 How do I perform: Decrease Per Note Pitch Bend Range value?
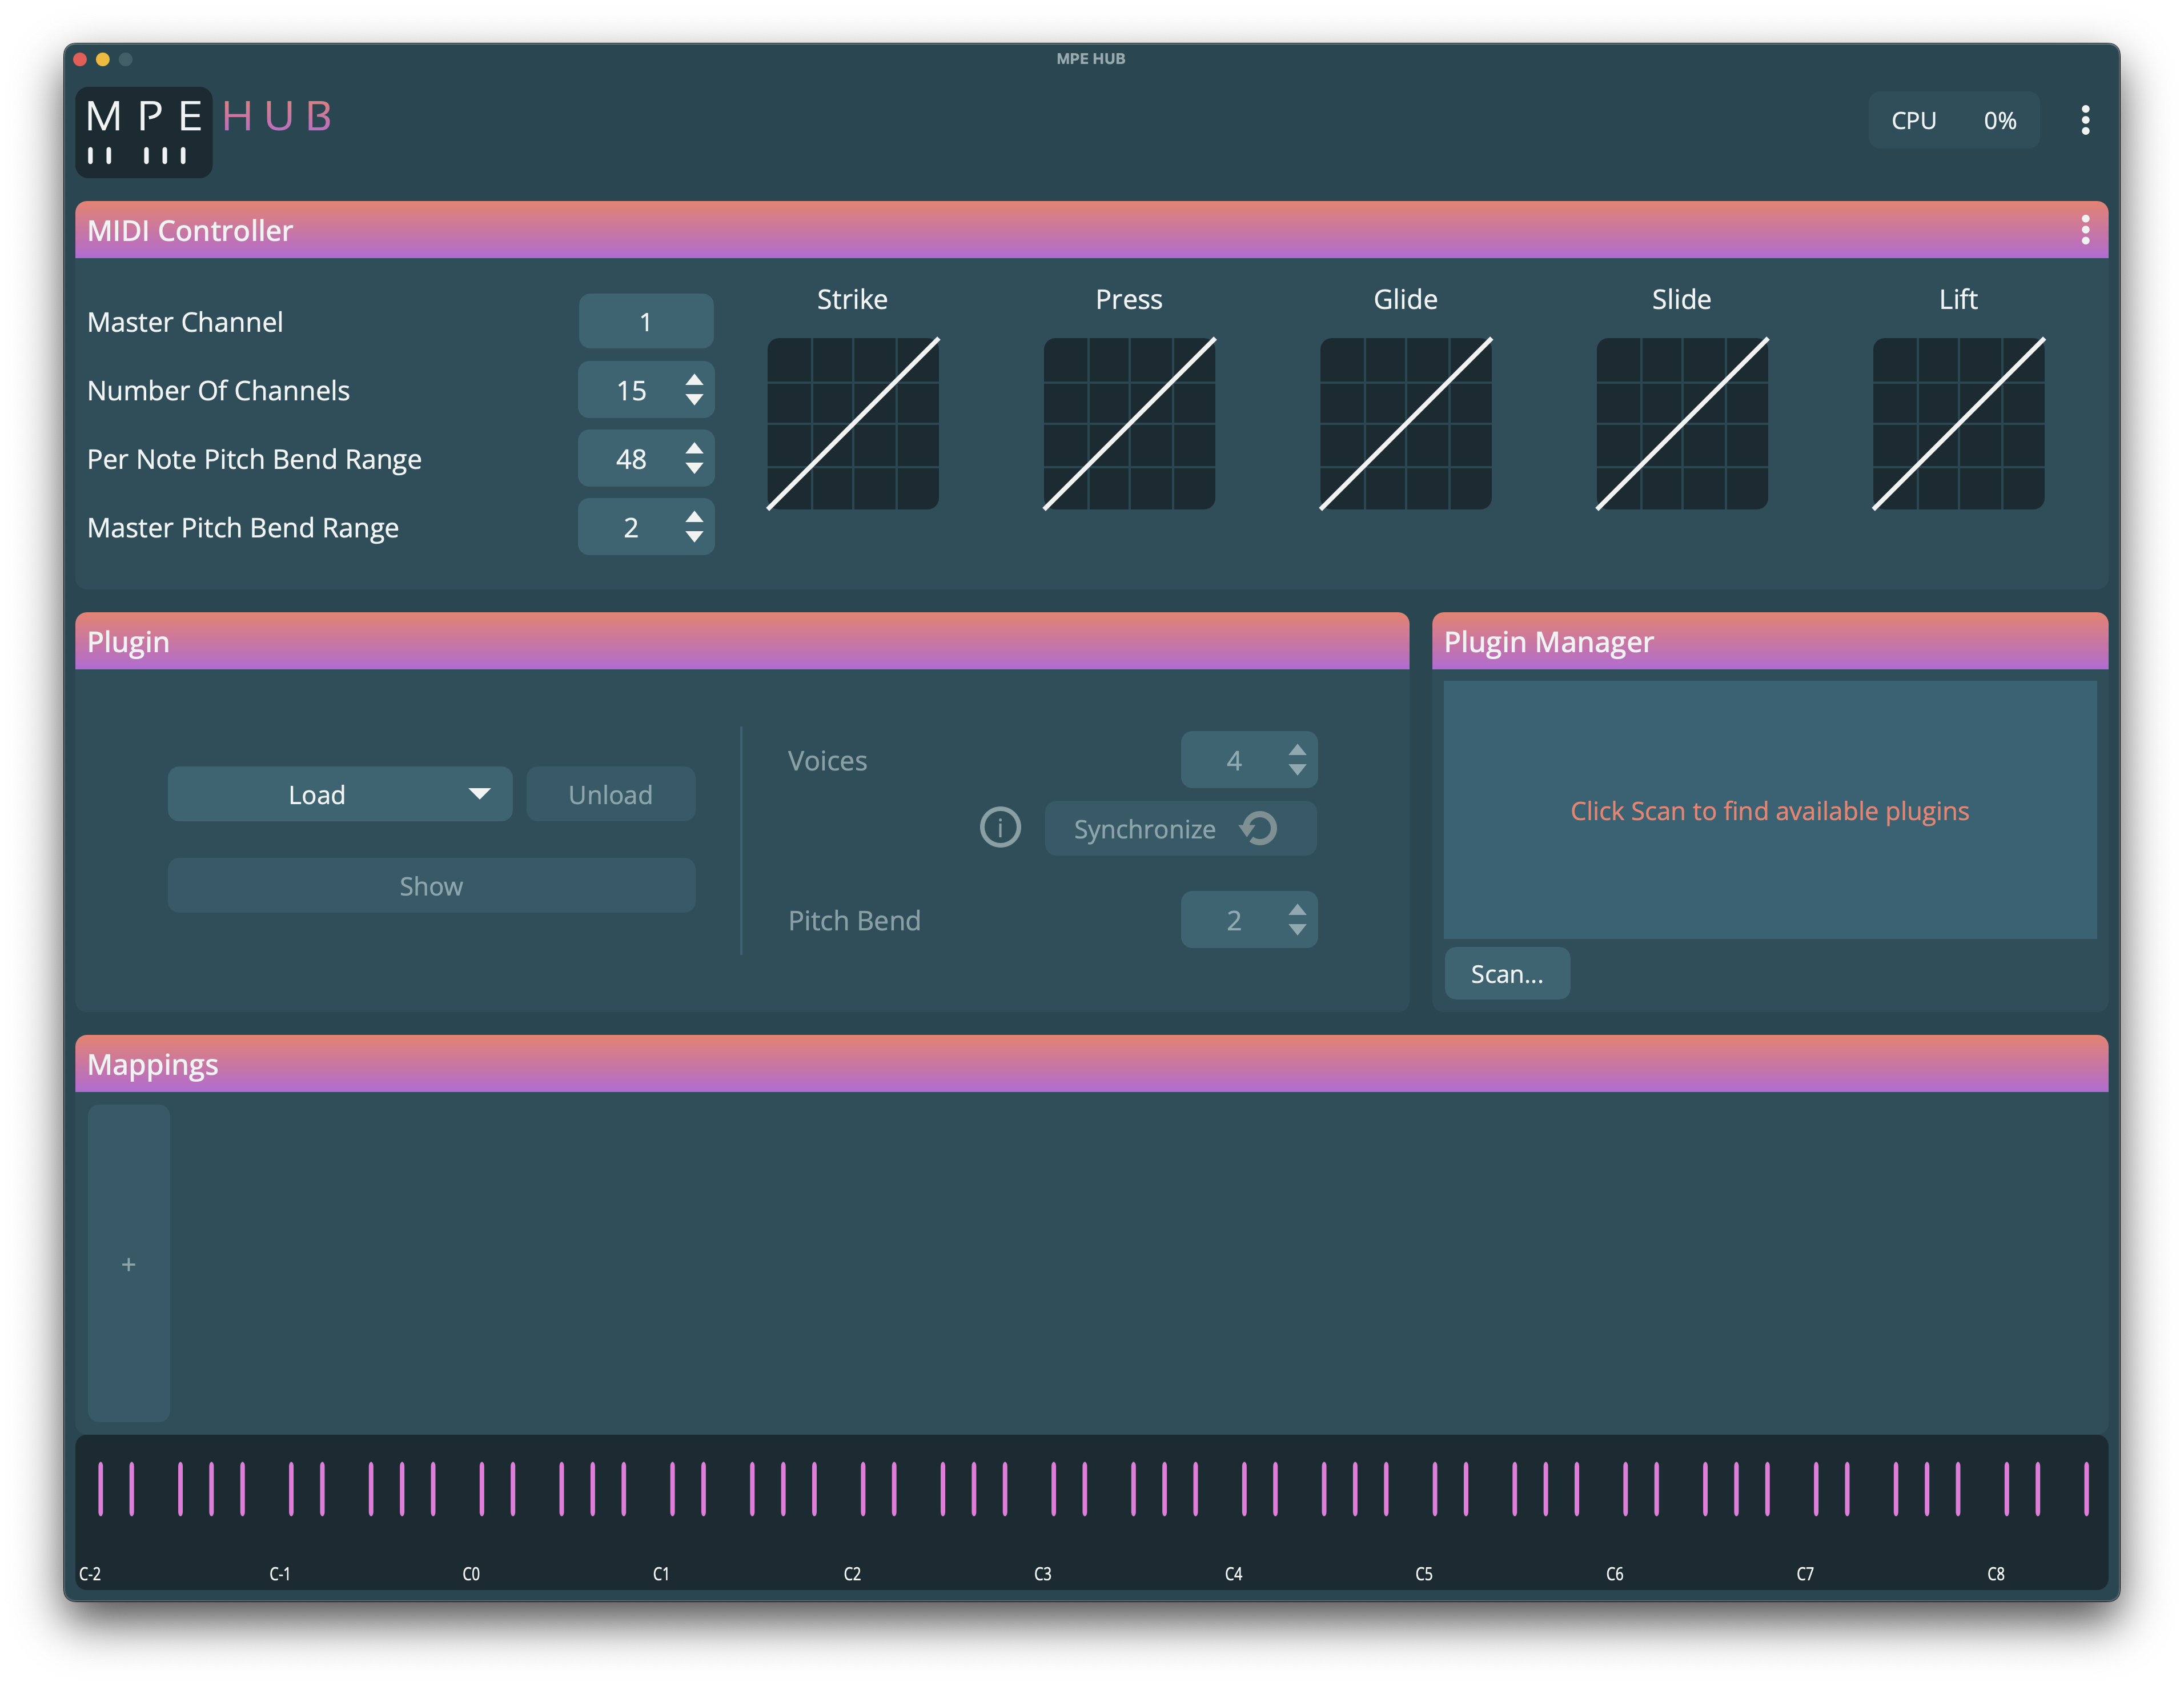coord(694,469)
